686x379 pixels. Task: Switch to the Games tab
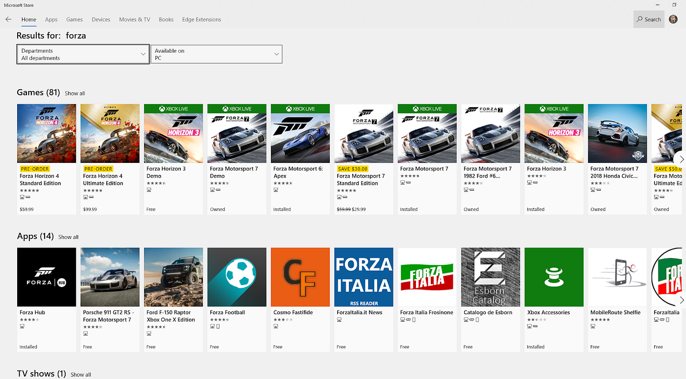74,20
